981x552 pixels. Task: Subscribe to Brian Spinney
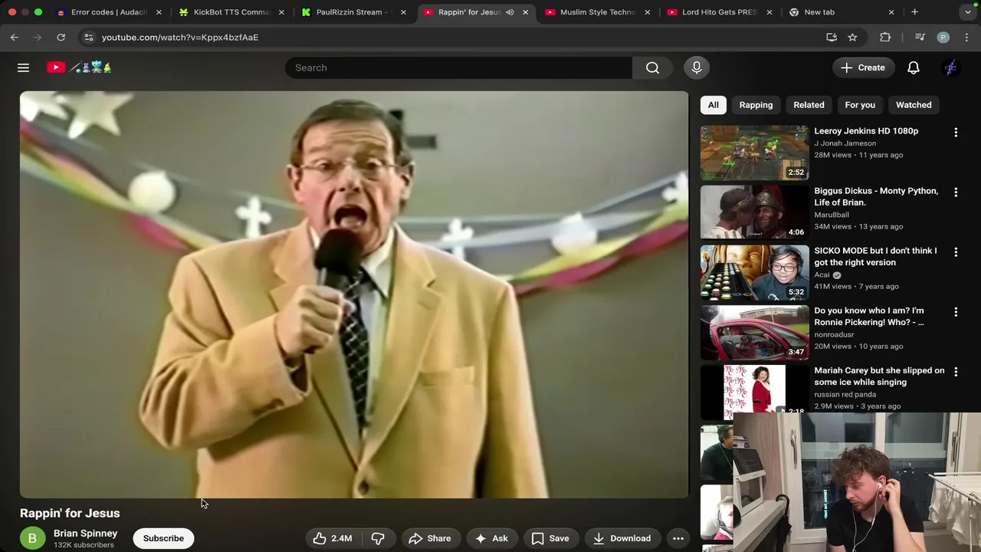163,538
